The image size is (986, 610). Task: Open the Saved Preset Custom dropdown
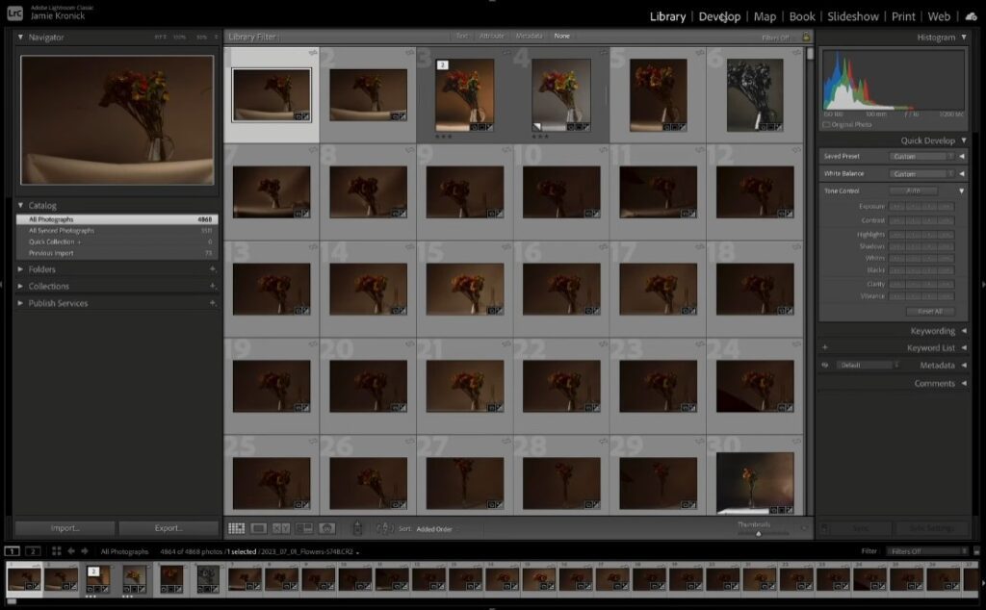[x=920, y=155]
